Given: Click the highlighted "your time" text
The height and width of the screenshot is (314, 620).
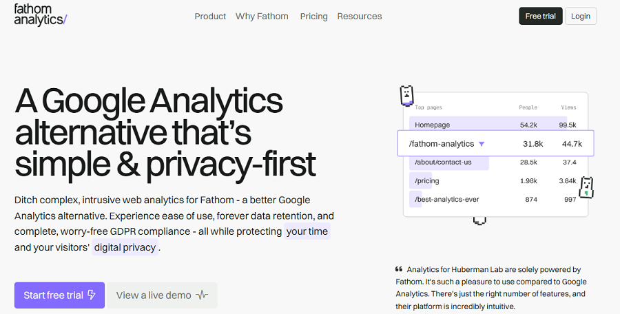Looking at the screenshot, I should click(307, 231).
